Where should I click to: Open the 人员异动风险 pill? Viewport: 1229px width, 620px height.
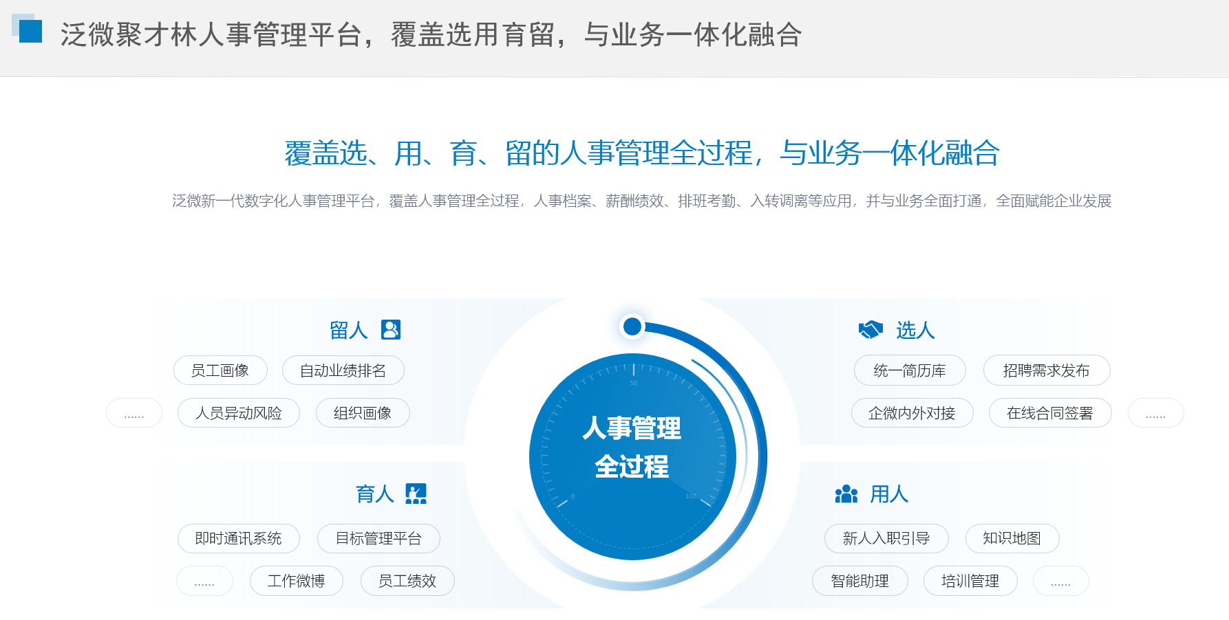[x=239, y=413]
